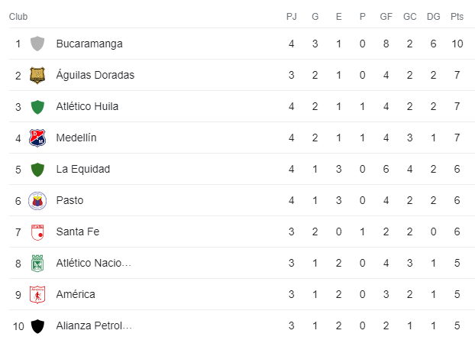Open the Santa Fe team link

[78, 232]
